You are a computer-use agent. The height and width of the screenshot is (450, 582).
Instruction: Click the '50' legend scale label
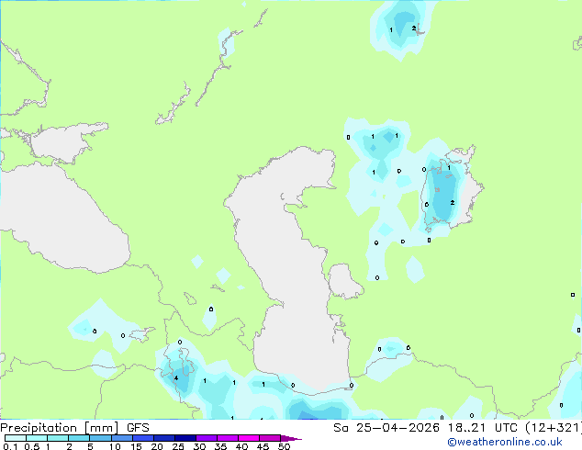(284, 446)
